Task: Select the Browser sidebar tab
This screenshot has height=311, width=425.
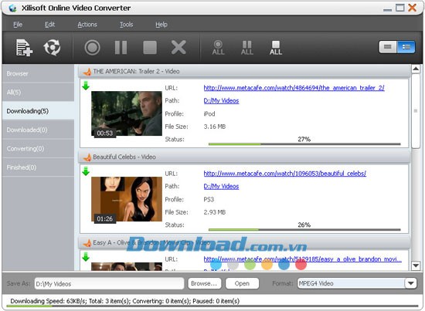Action: click(38, 73)
